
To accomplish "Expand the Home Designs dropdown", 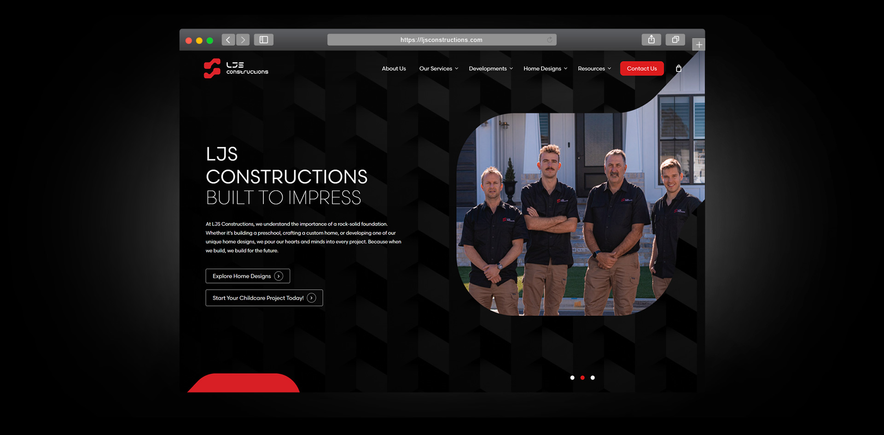I will pyautogui.click(x=545, y=69).
